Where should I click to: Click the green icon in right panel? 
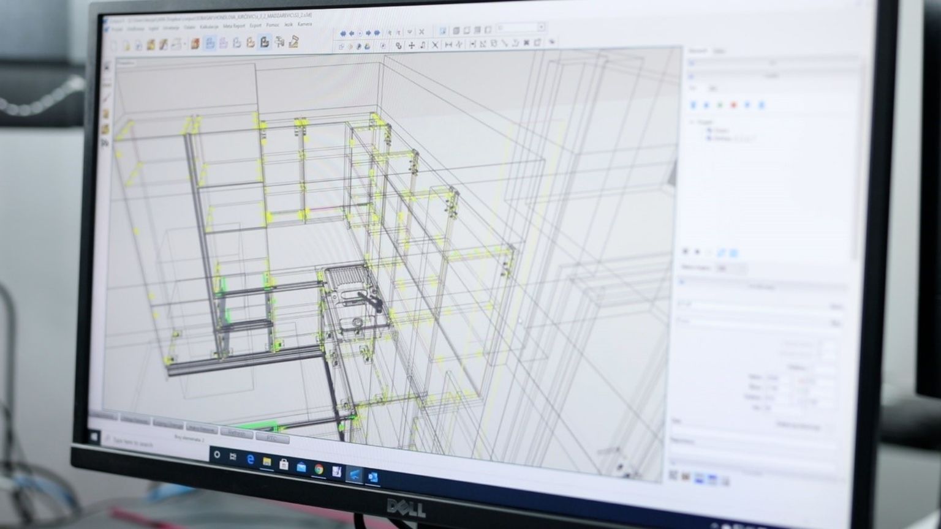pos(720,105)
